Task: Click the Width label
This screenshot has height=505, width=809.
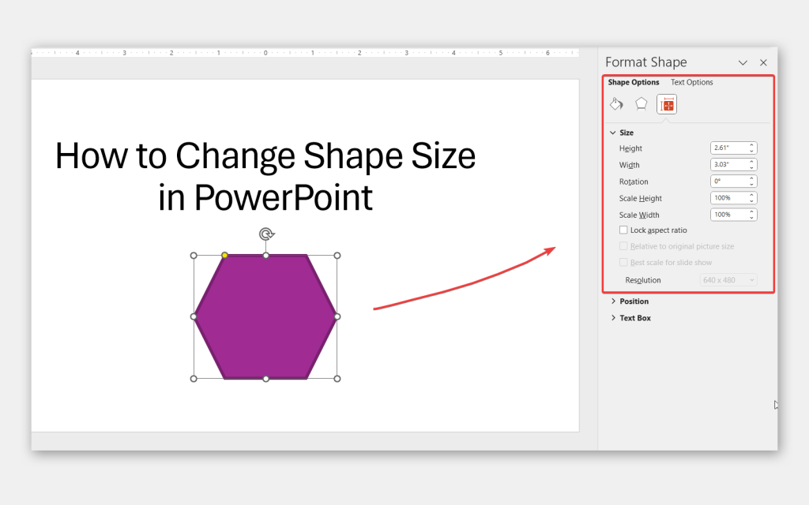Action: pos(629,165)
